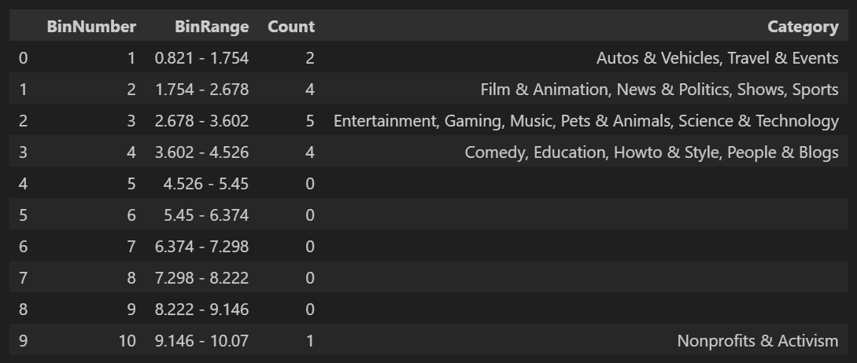Click the 'Entertainment, Gaming, Music' category cell
This screenshot has height=363, width=857.
(x=585, y=121)
